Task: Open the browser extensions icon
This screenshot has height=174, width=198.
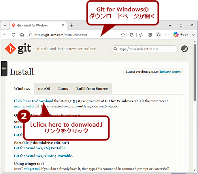Action: [x=132, y=35]
